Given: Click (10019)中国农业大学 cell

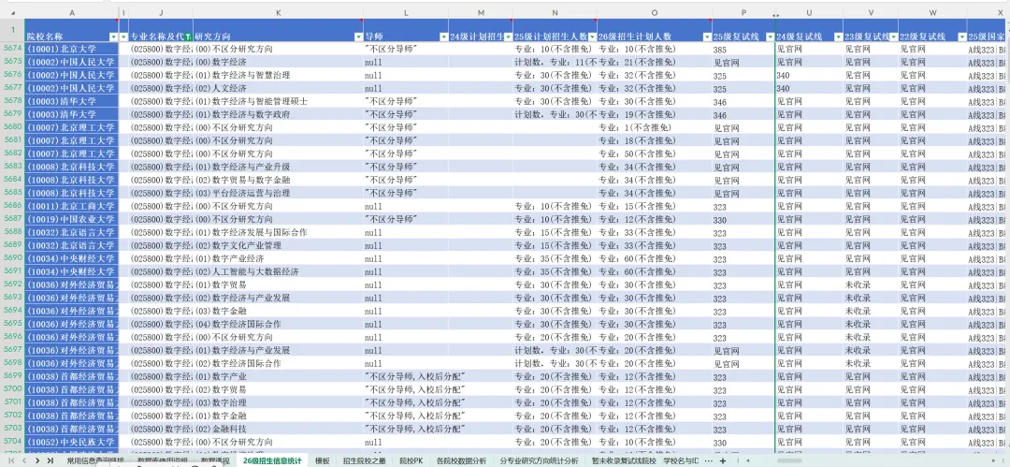Looking at the screenshot, I should (x=71, y=219).
